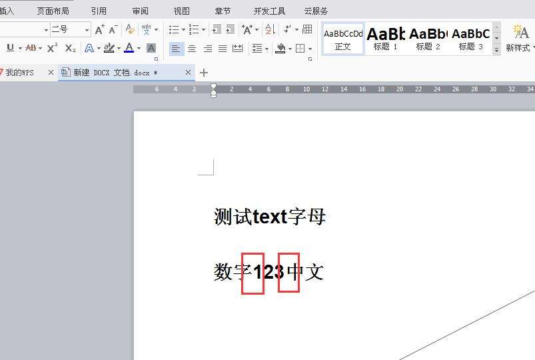Open the 云服务 ribbon tab
Image resolution: width=535 pixels, height=360 pixels.
coord(316,11)
